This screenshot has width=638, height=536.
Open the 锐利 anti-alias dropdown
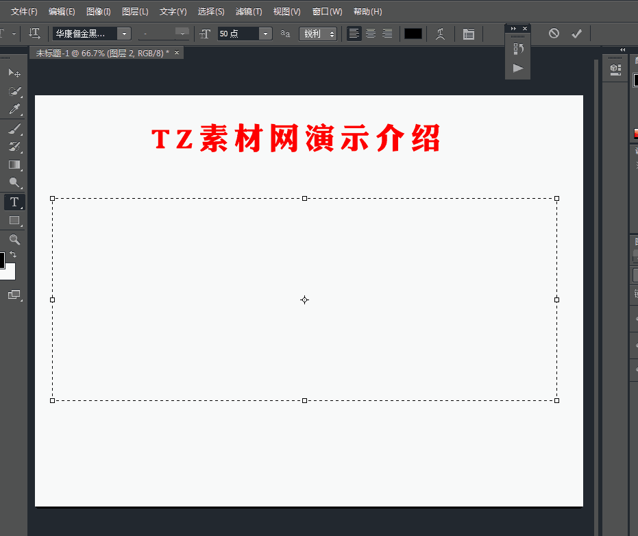318,34
